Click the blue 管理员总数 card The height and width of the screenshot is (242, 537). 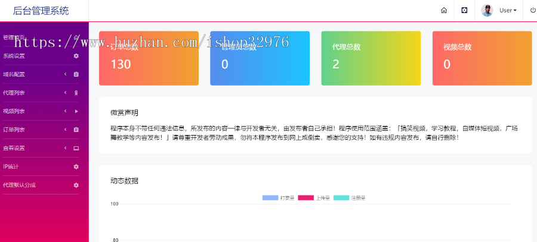260,58
